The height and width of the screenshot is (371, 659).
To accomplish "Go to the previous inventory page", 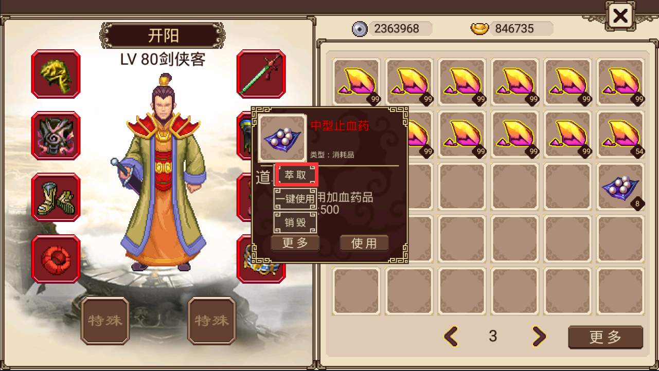I will click(x=451, y=337).
